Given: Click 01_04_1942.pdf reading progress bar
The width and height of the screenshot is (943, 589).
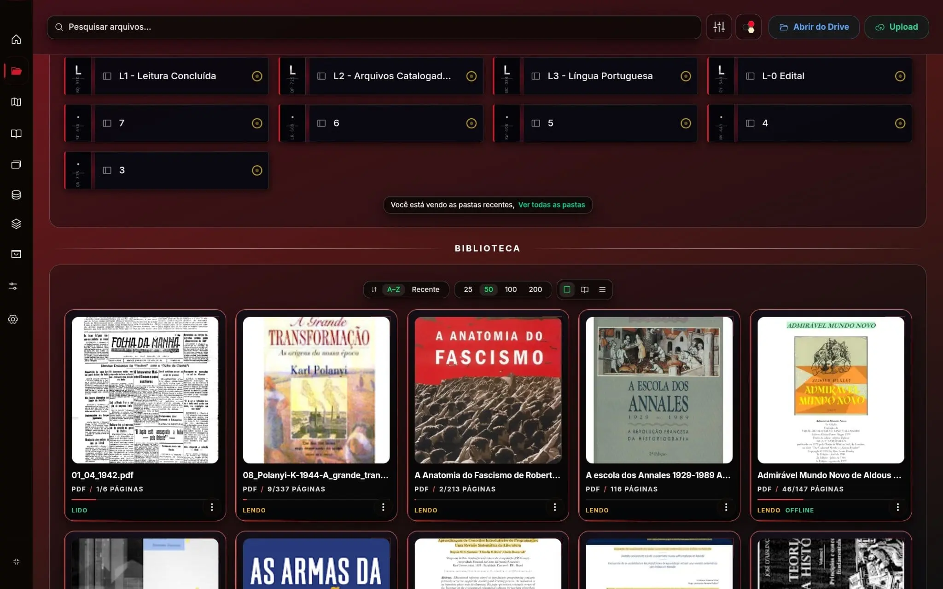Looking at the screenshot, I should point(145,499).
